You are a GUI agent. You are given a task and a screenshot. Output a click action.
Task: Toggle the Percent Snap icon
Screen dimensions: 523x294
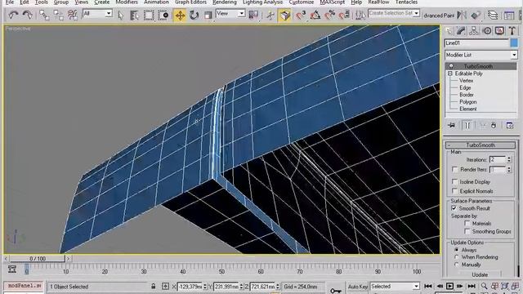[329, 15]
